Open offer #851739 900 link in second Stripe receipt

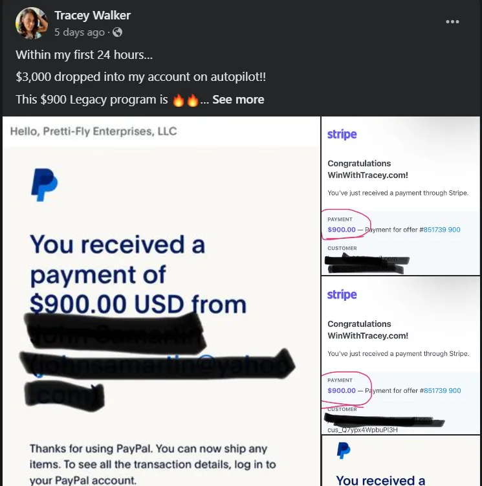pos(443,390)
